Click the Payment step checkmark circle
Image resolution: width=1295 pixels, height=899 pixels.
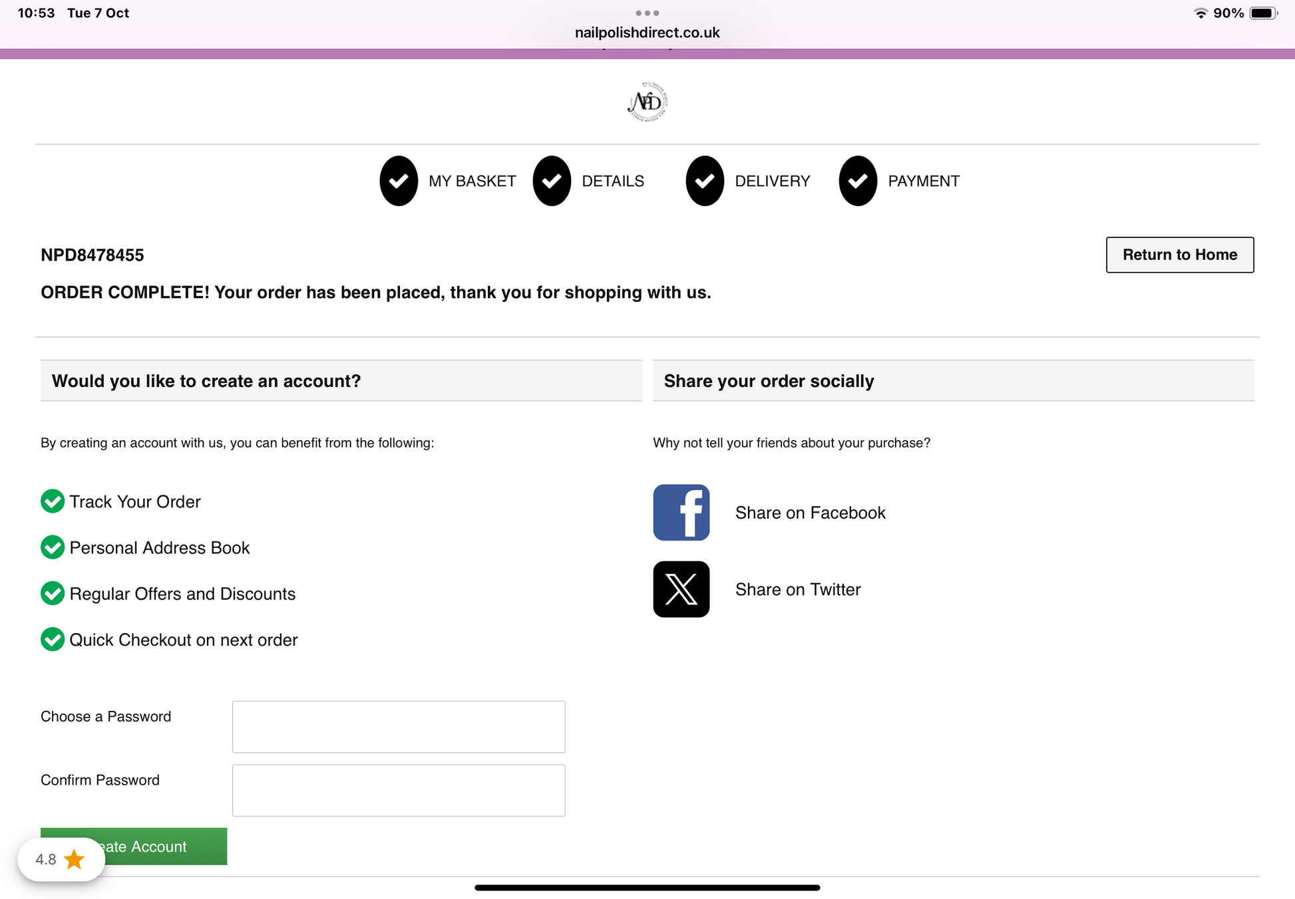[858, 181]
